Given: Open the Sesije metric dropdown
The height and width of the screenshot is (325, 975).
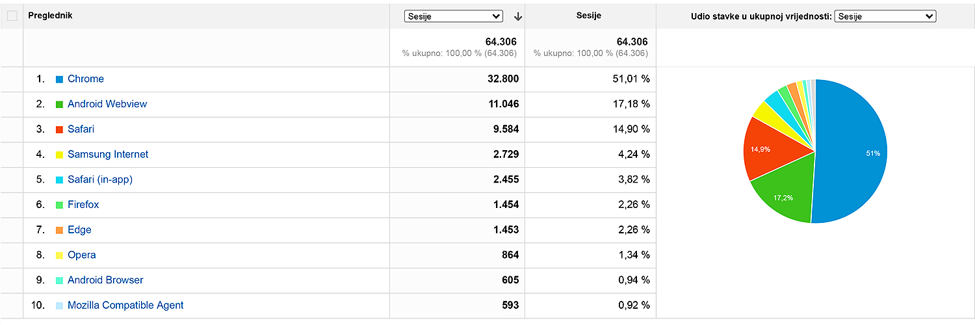Looking at the screenshot, I should tap(453, 16).
